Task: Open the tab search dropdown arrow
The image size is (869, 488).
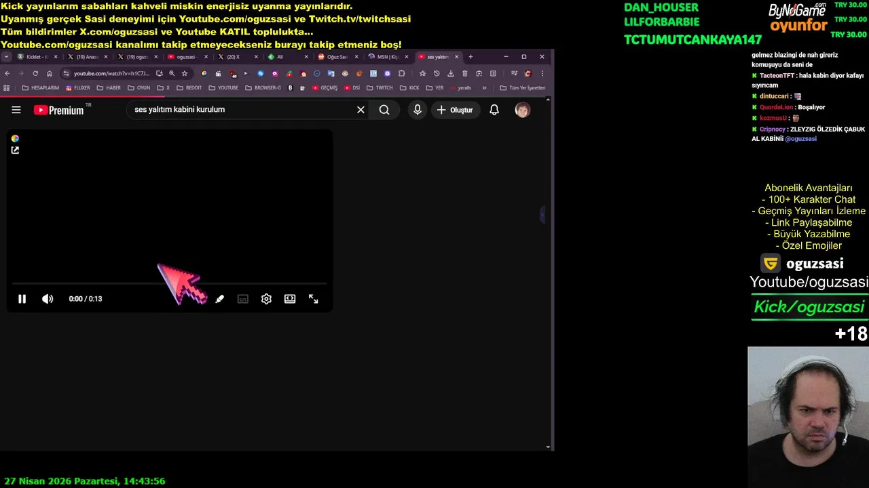Action: 7,57
